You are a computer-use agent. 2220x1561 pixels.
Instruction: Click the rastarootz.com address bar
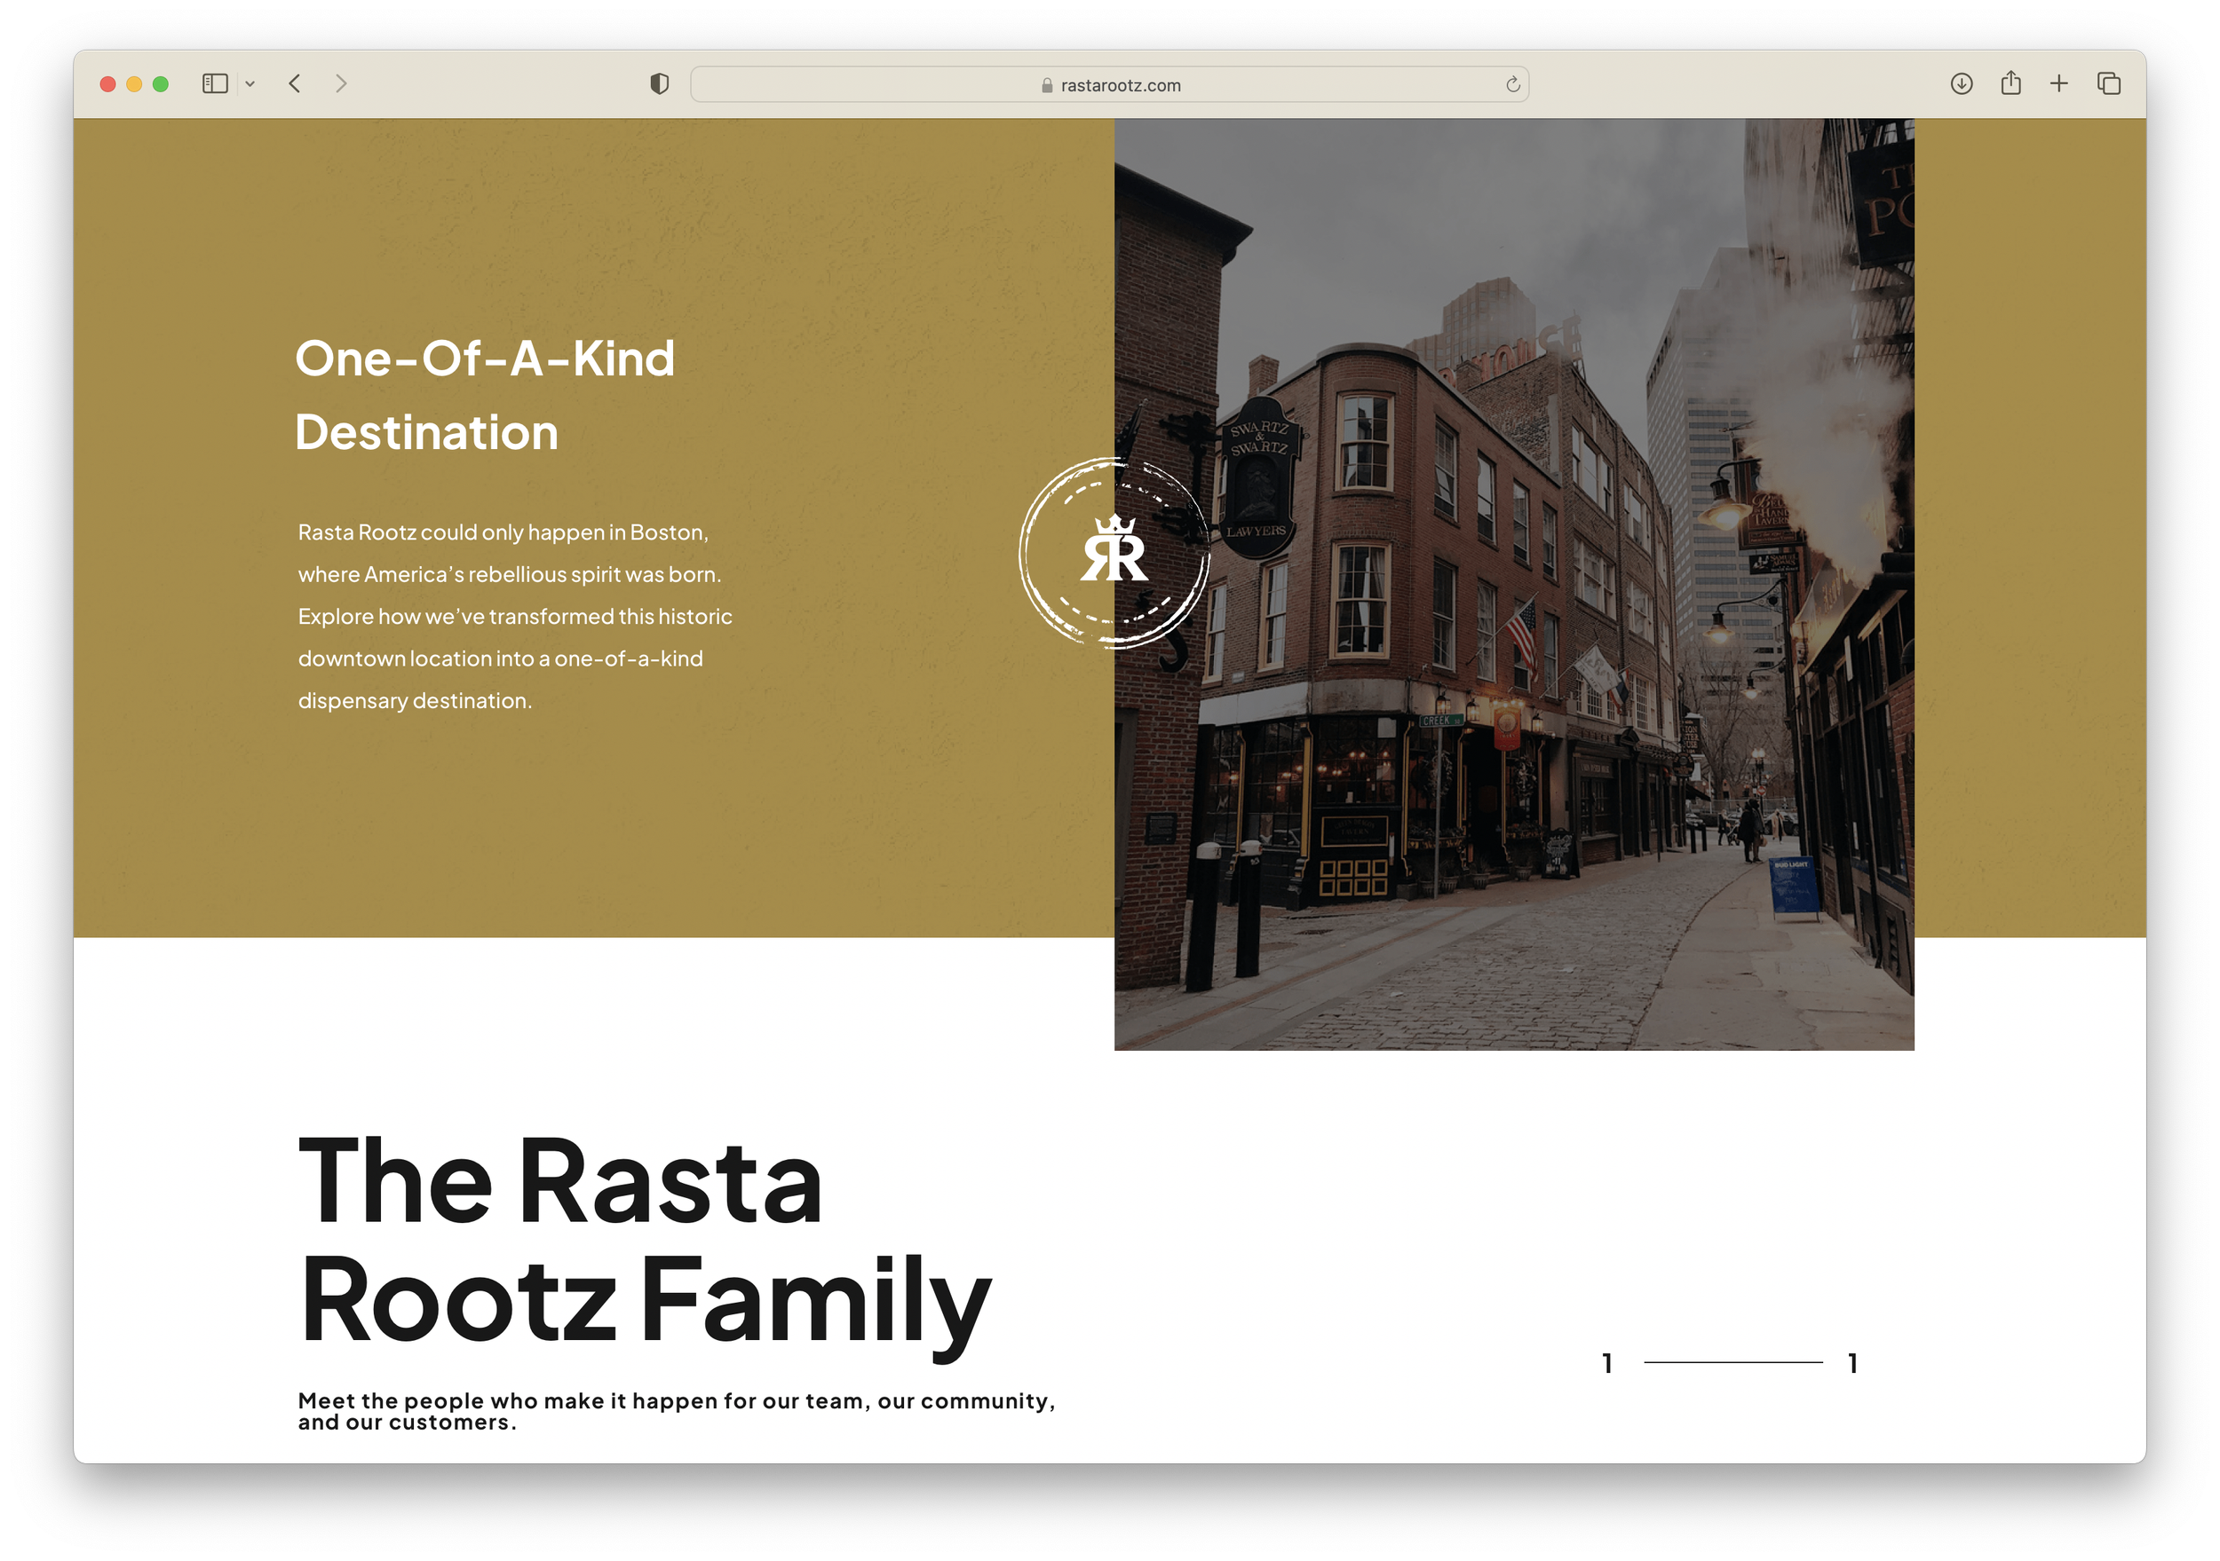coord(1109,84)
